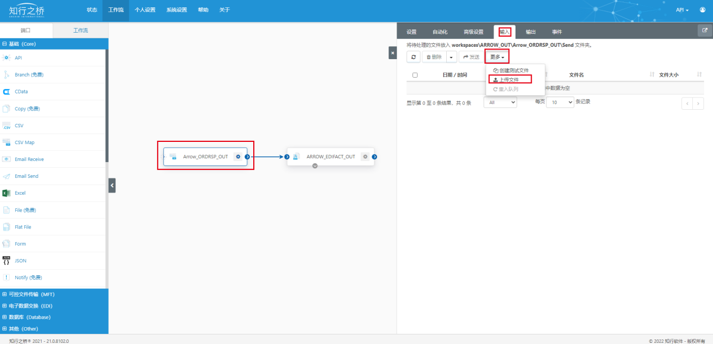Switch to the 输出 tab
Viewport: 713px width, 344px height.
(530, 32)
